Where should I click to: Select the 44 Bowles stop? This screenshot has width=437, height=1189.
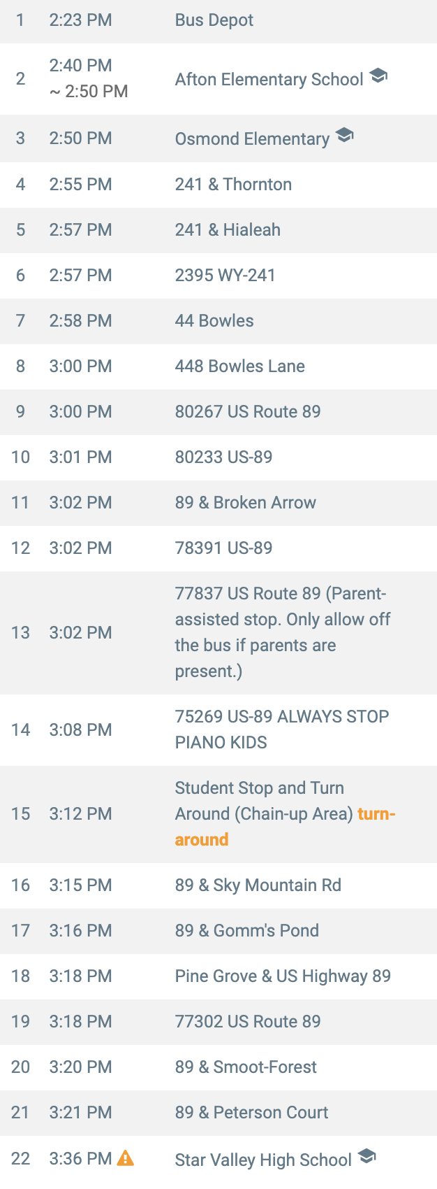tap(214, 321)
